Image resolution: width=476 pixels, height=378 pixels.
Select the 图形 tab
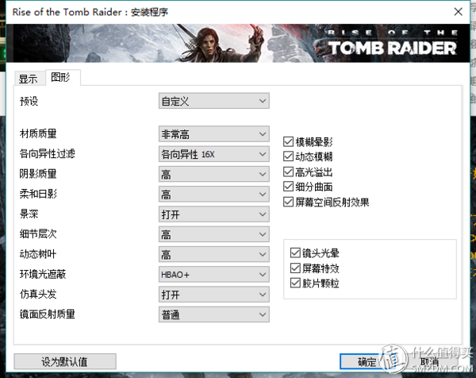click(63, 77)
